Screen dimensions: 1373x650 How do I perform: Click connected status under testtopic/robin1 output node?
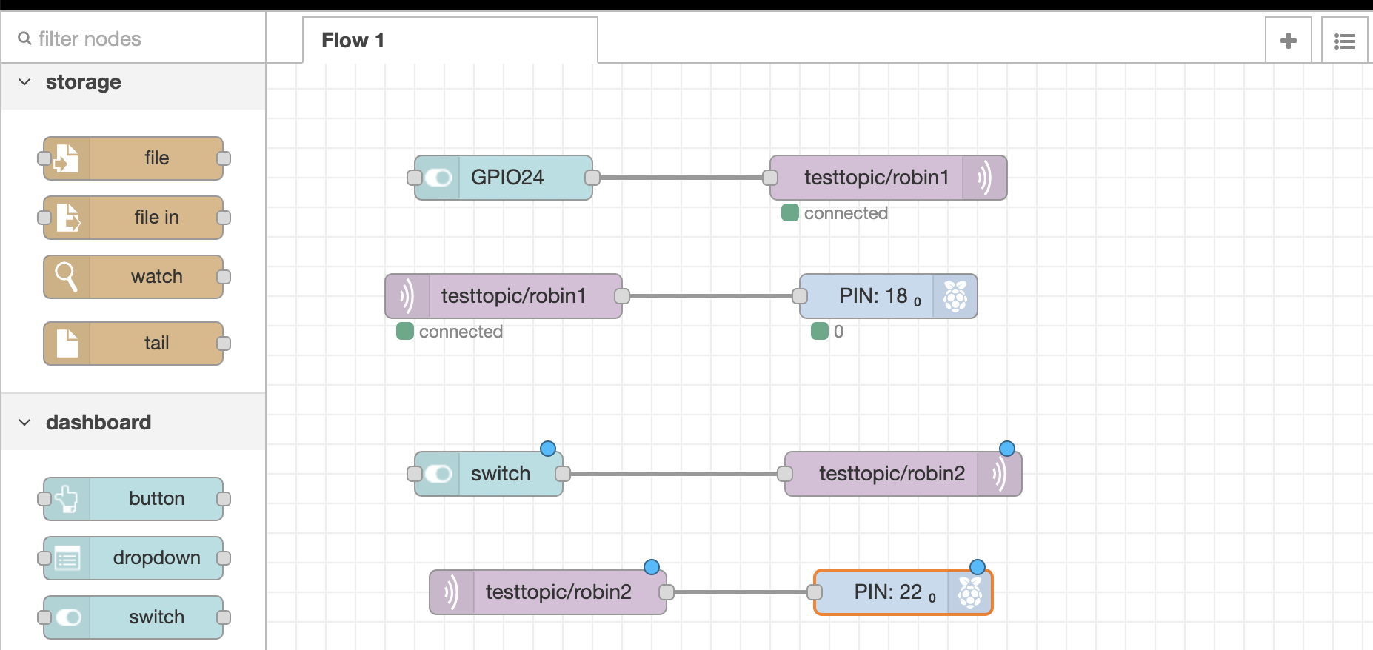coord(835,213)
